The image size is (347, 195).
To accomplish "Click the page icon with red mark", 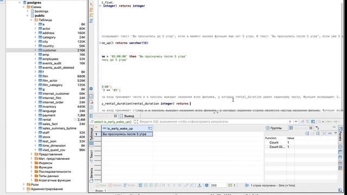I will coord(92,102).
